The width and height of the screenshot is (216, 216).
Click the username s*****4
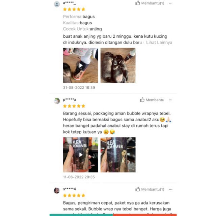pos(70,189)
